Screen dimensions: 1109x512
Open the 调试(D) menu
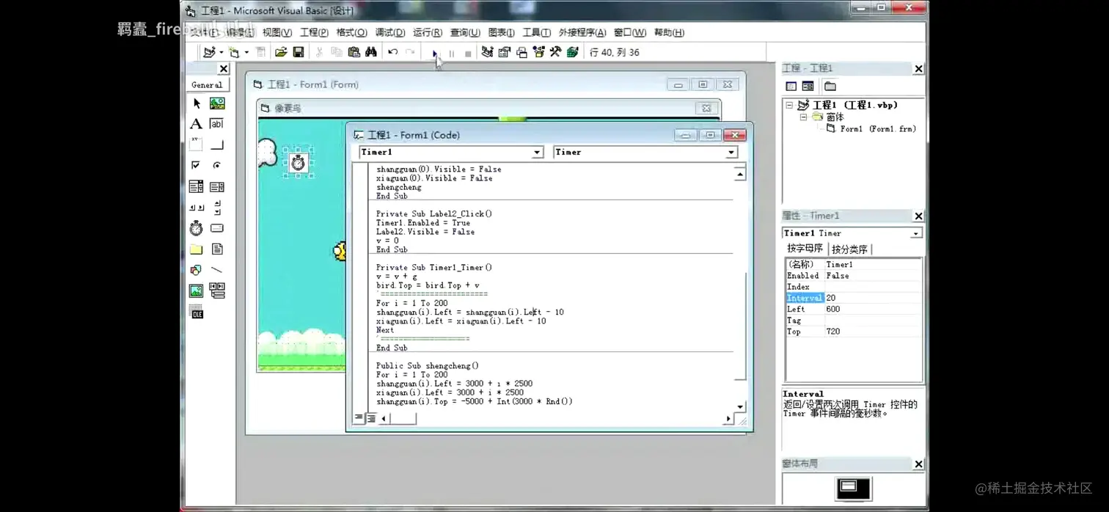[389, 32]
